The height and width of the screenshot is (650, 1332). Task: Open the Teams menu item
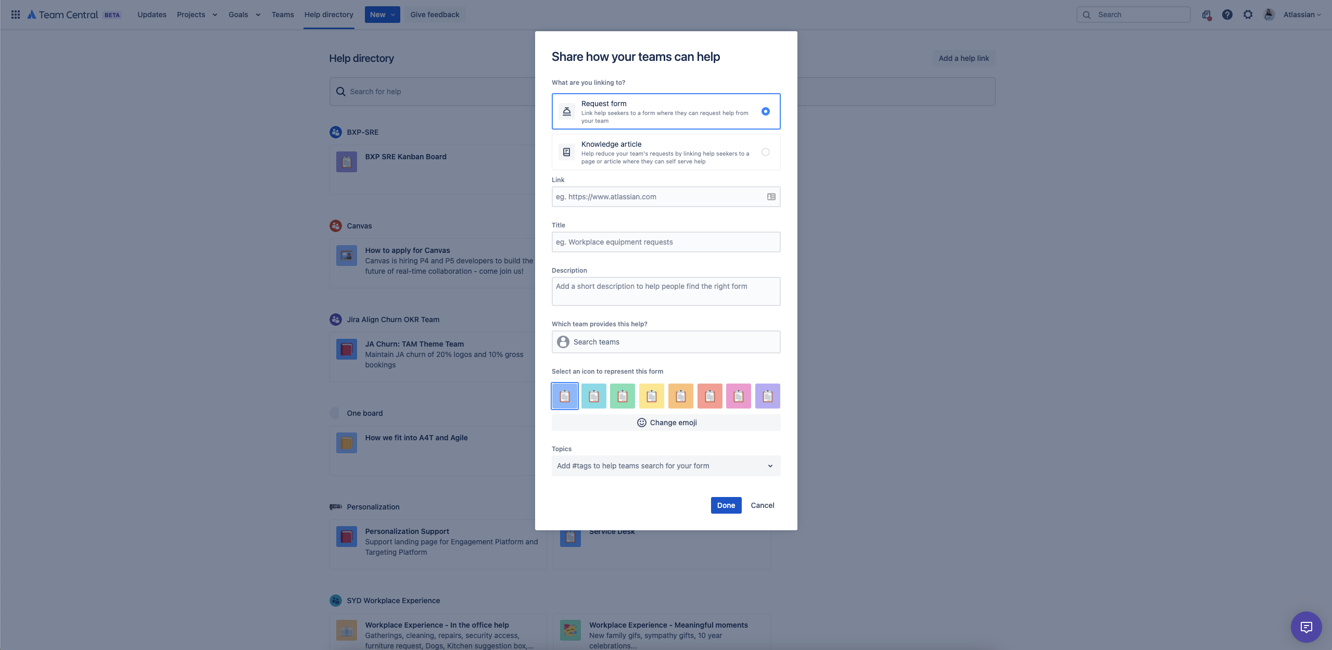282,14
